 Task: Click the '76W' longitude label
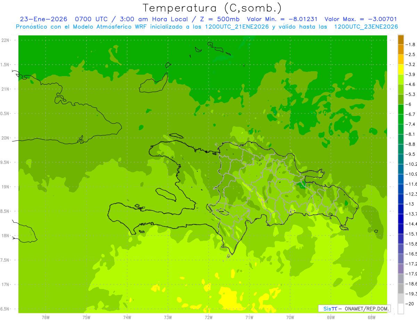pyautogui.click(x=46, y=317)
